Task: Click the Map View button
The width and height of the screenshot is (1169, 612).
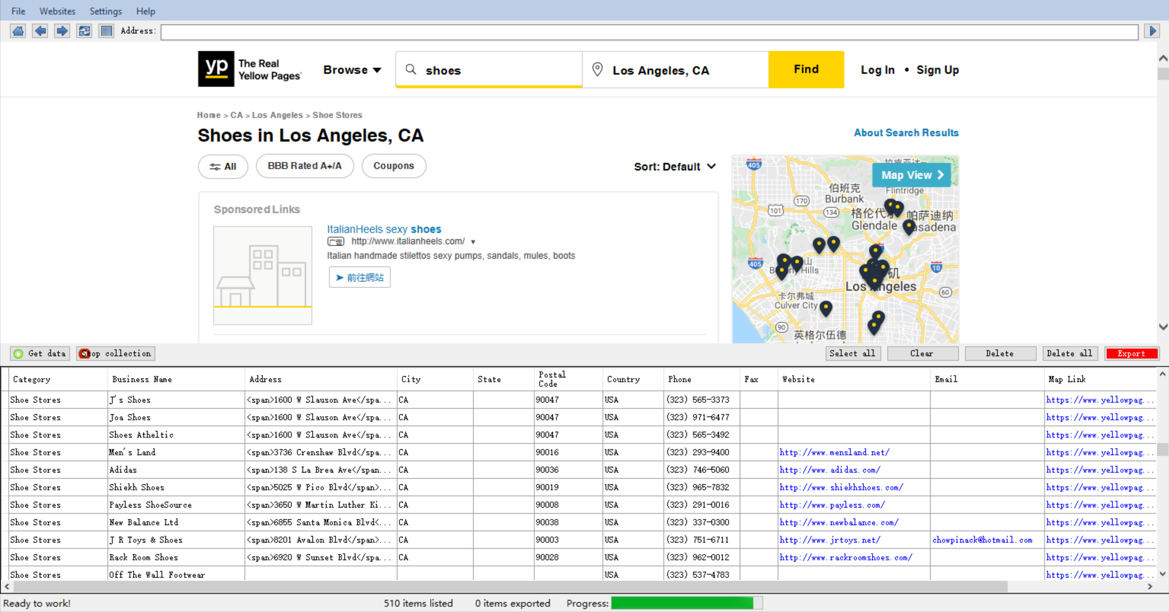Action: (x=911, y=175)
